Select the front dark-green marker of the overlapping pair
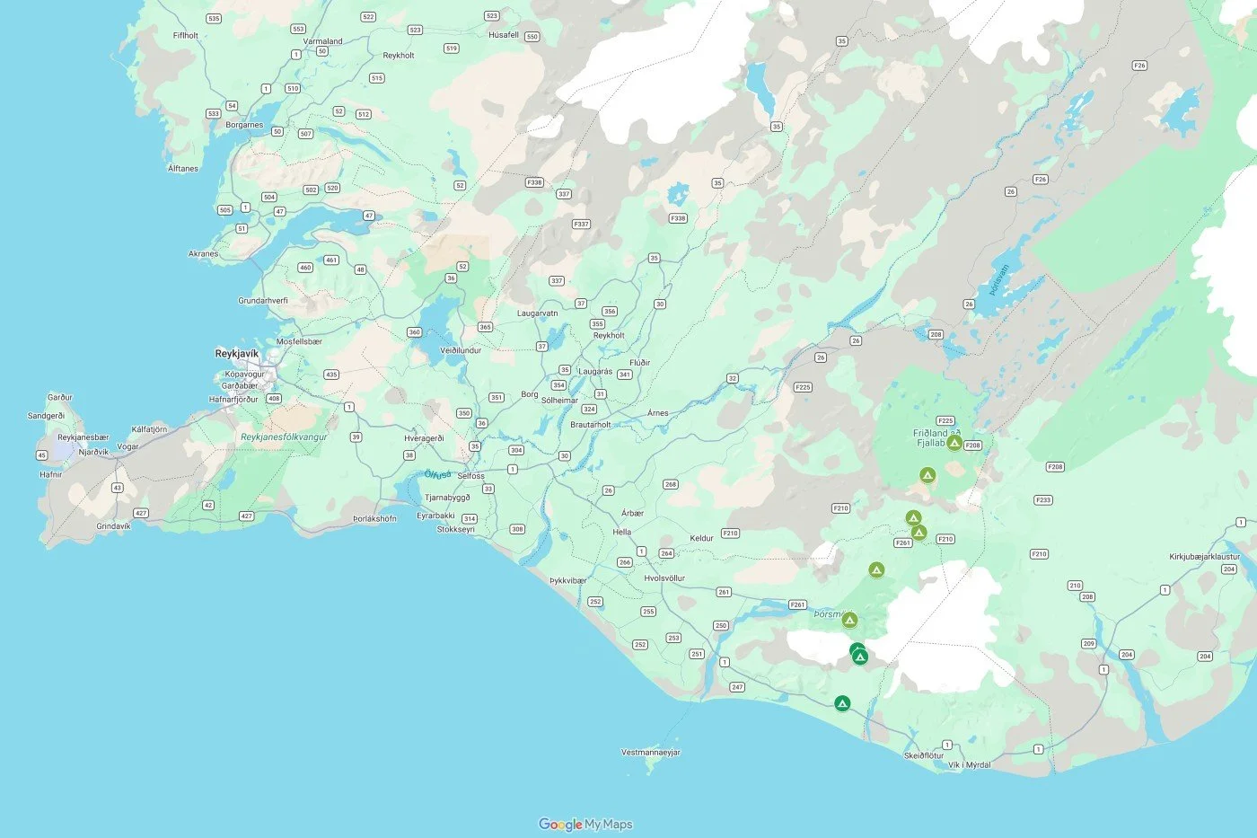 860,657
